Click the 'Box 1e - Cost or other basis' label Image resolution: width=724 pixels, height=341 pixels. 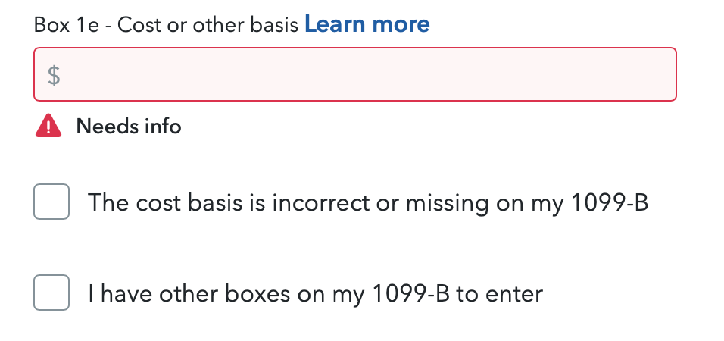(x=166, y=25)
